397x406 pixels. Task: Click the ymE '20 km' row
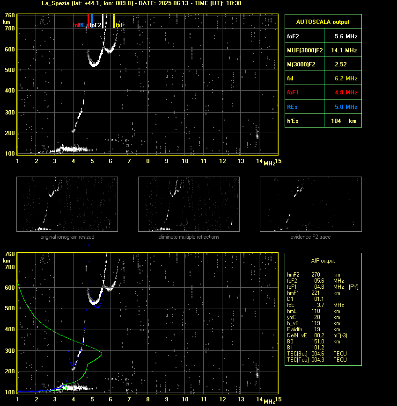(314, 317)
